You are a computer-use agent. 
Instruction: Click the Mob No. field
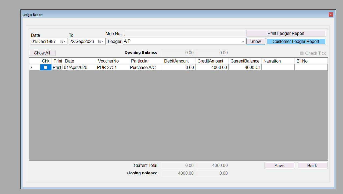point(184,34)
